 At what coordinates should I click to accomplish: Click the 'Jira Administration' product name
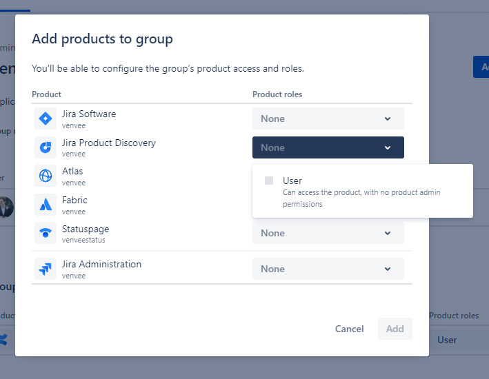coord(101,265)
